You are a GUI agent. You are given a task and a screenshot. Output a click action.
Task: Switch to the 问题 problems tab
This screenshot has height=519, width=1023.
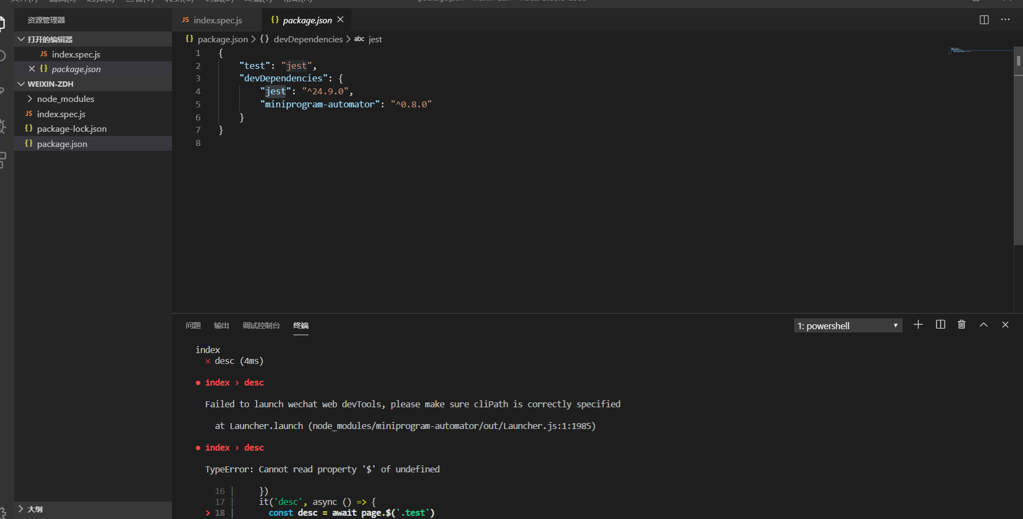[x=193, y=325]
